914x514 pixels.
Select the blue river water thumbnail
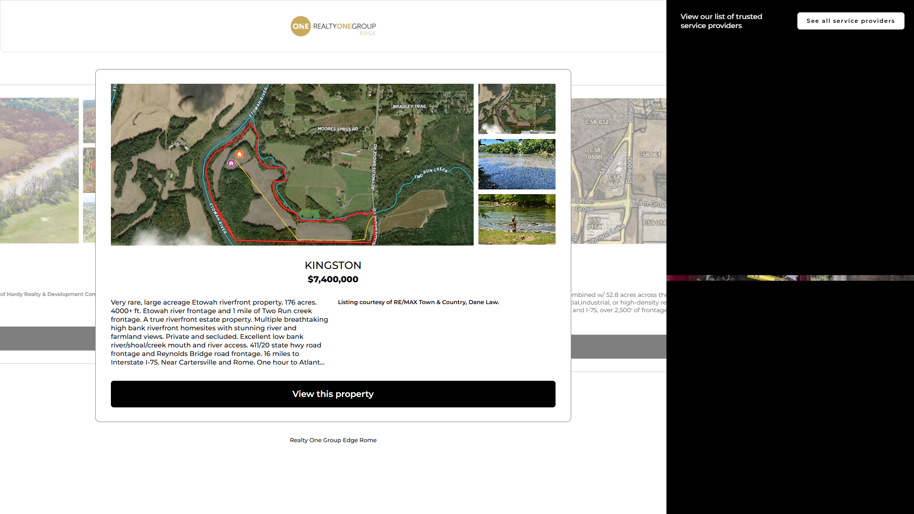(517, 164)
